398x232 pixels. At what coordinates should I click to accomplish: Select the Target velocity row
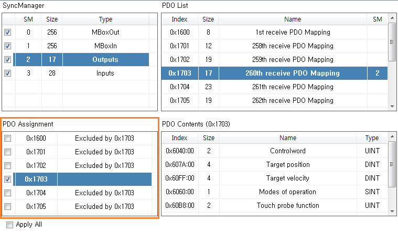click(287, 178)
